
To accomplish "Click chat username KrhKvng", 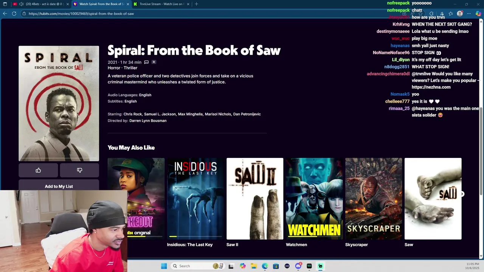I will click(401, 24).
